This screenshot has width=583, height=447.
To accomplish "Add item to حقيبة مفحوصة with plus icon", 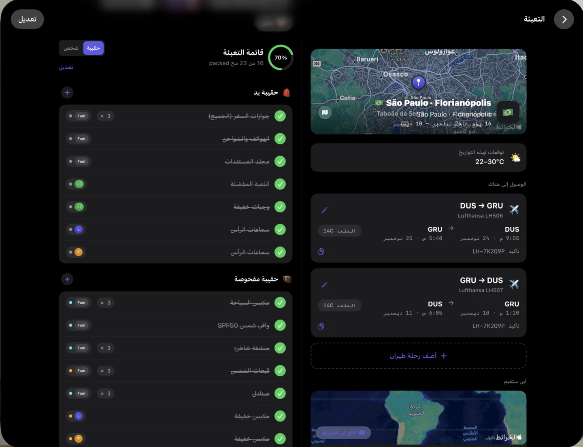I will [67, 279].
